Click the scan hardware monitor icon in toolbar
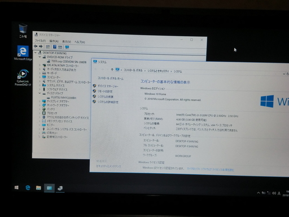Image resolution: width=289 pixels, height=217 pixels. click(x=67, y=47)
